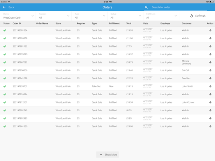215x161 pixels.
Task: Click the Wi-Fi carrier indicator
Action: click(x=9, y=2)
